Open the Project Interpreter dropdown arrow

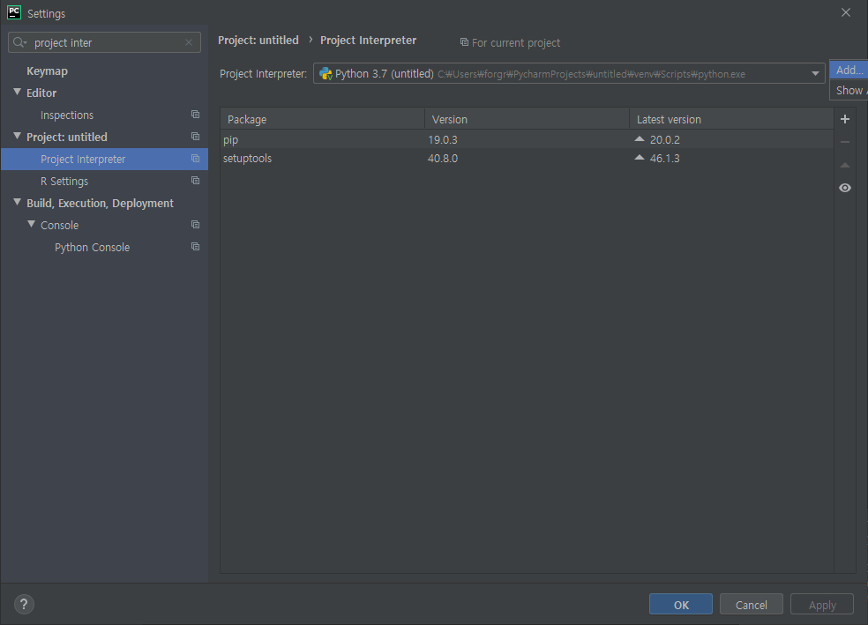[x=815, y=73]
